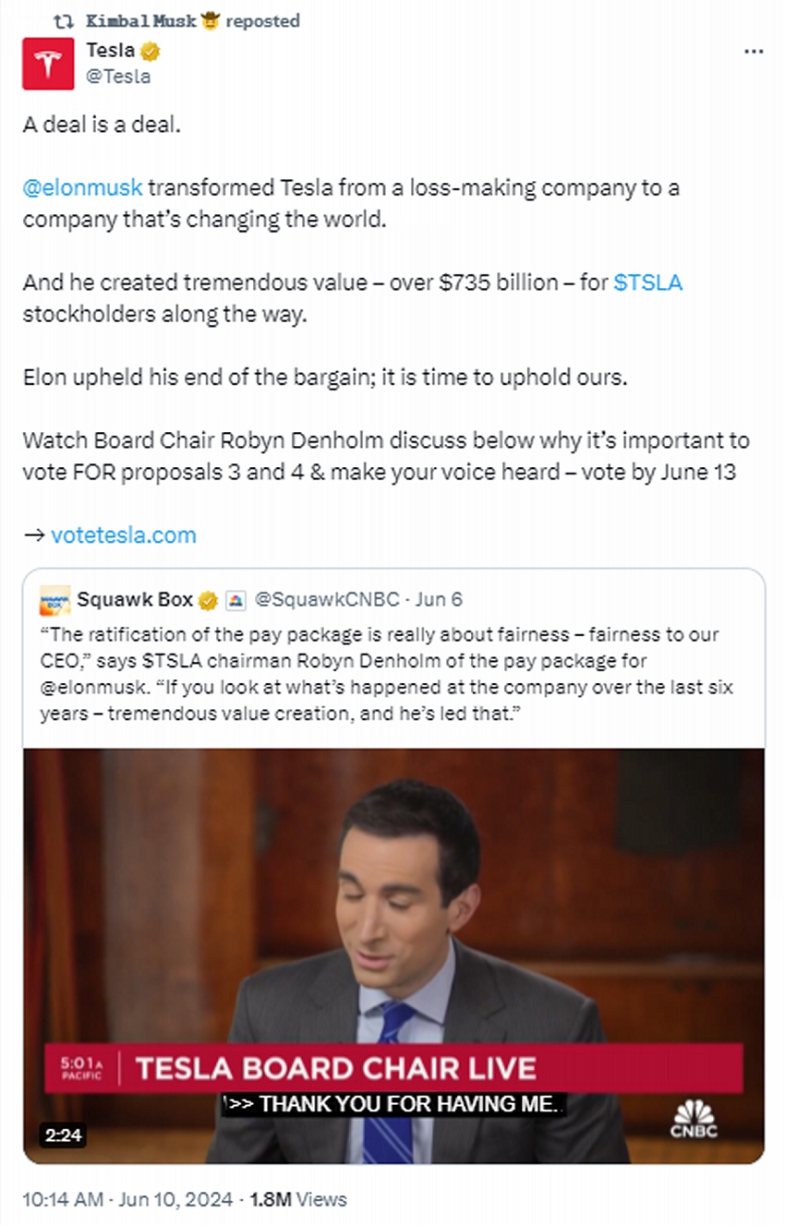Click Tesla's gold verified badge
This screenshot has width=785, height=1225.
151,52
